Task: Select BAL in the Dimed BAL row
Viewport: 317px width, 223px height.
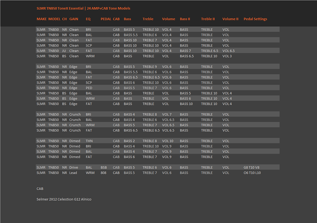Action: tap(89, 152)
